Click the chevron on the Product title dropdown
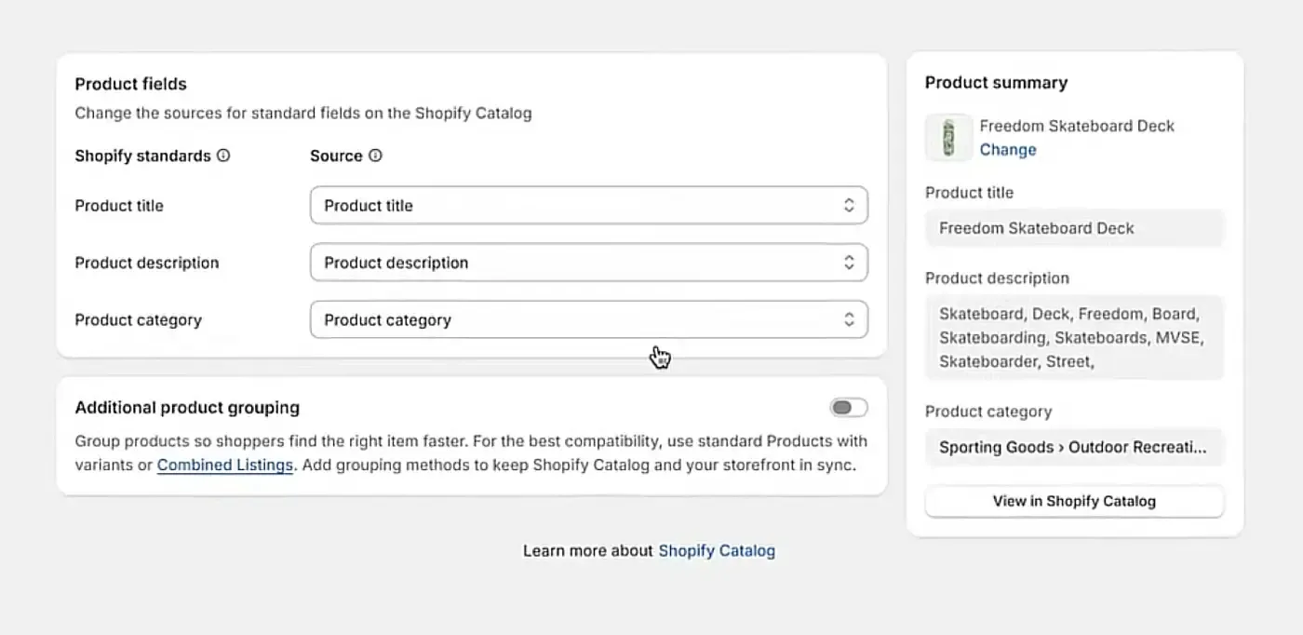 (848, 205)
